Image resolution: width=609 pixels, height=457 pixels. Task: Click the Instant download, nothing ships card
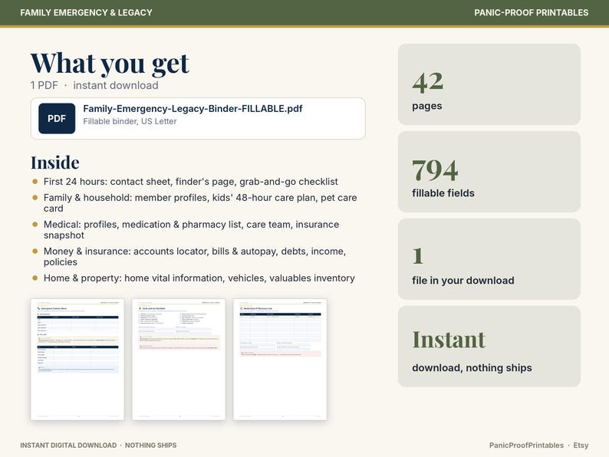tap(489, 347)
